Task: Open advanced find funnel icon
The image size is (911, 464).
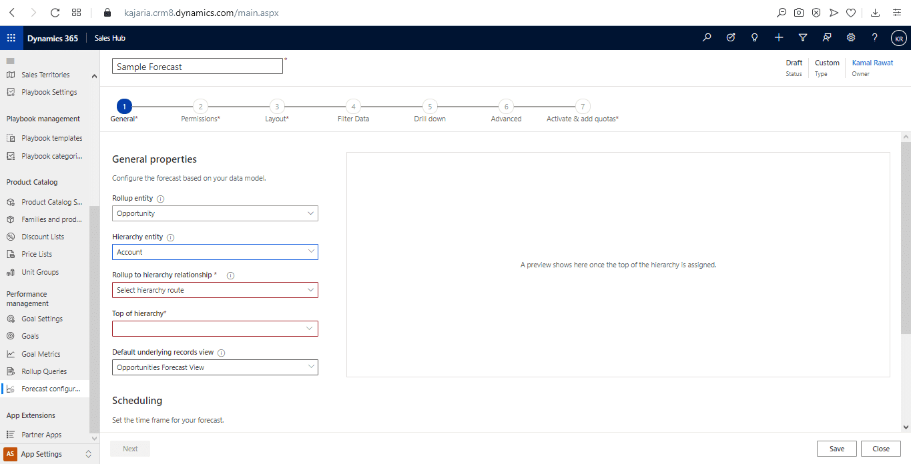Action: click(803, 38)
